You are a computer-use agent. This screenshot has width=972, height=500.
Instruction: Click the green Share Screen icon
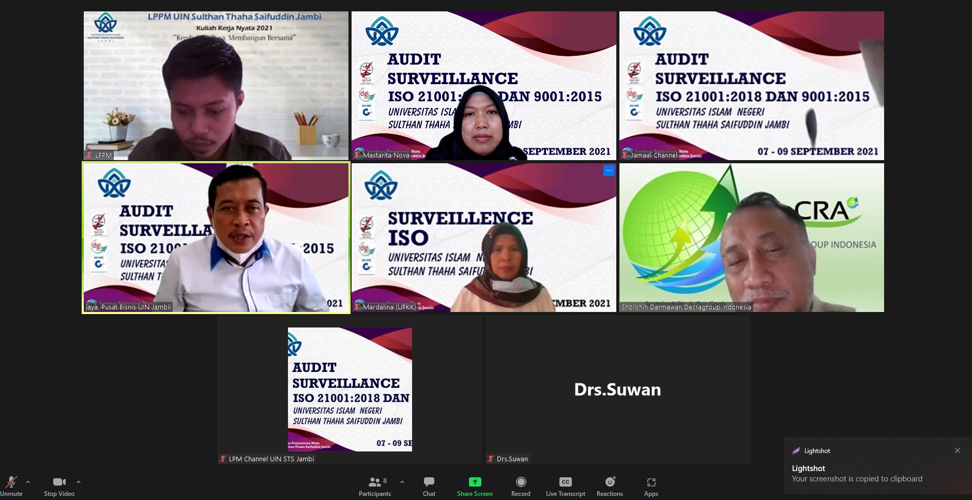[475, 482]
